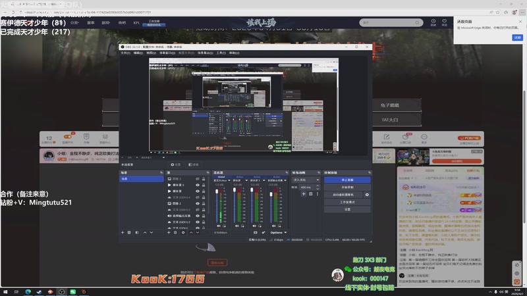The height and width of the screenshot is (296, 527).
Task: Mute the 麦克风/Aux mixer channel
Action: 219,226
